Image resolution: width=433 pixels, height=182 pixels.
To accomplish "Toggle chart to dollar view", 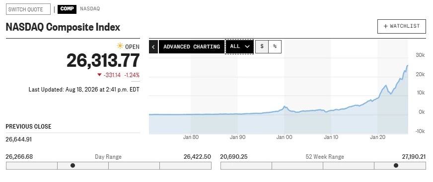I will click(x=262, y=46).
